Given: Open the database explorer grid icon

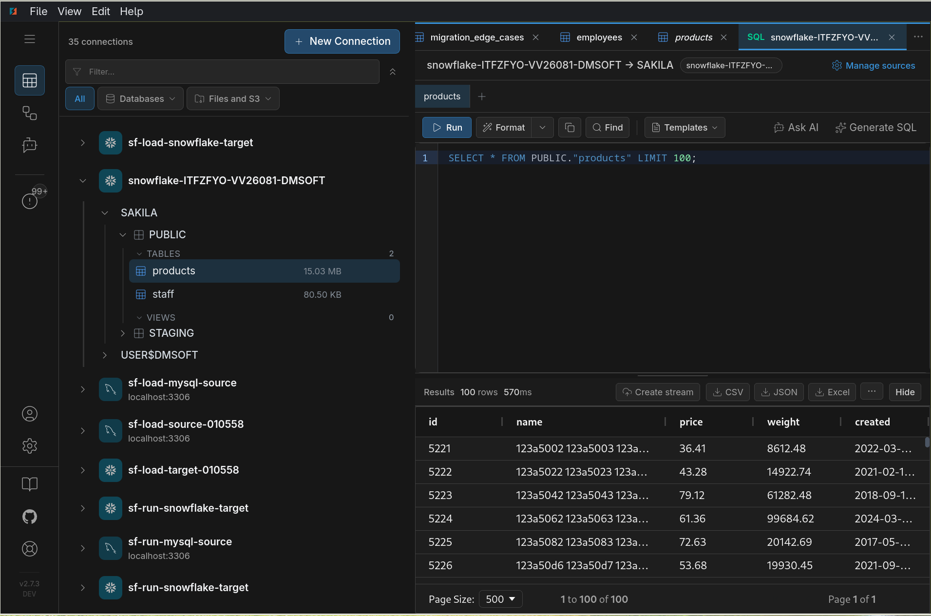Looking at the screenshot, I should 30,80.
